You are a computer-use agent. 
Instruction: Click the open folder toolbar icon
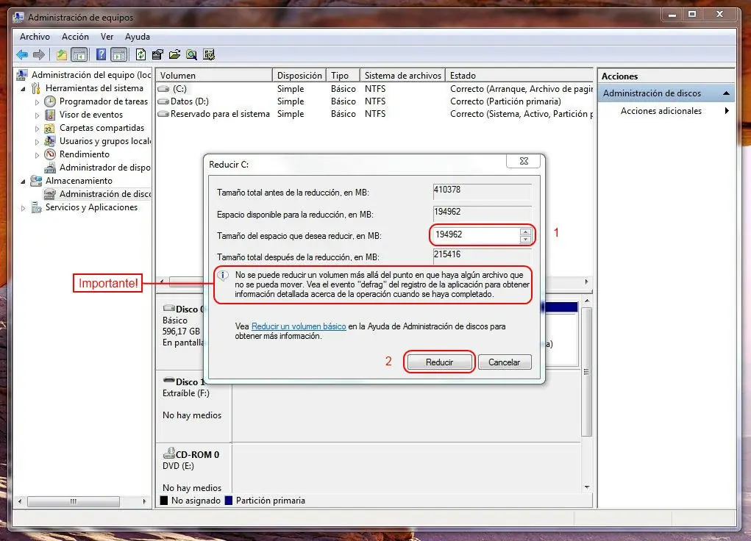(x=174, y=54)
